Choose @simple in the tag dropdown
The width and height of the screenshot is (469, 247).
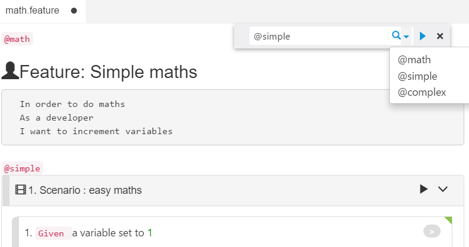coord(418,76)
